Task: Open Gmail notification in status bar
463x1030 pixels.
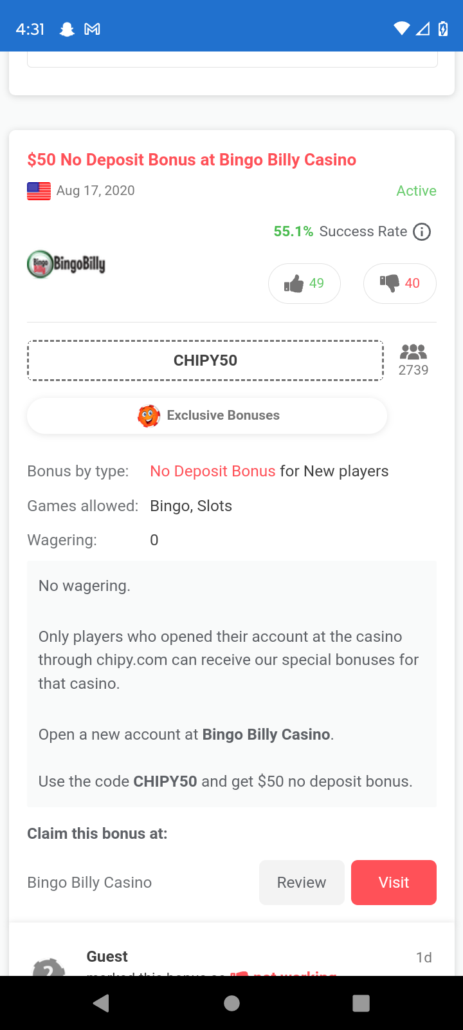Action: (x=93, y=29)
